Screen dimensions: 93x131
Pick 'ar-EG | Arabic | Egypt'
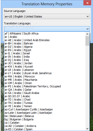[45, 50]
